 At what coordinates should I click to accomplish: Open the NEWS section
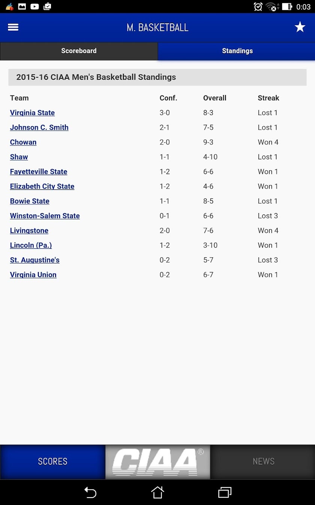pos(263,462)
